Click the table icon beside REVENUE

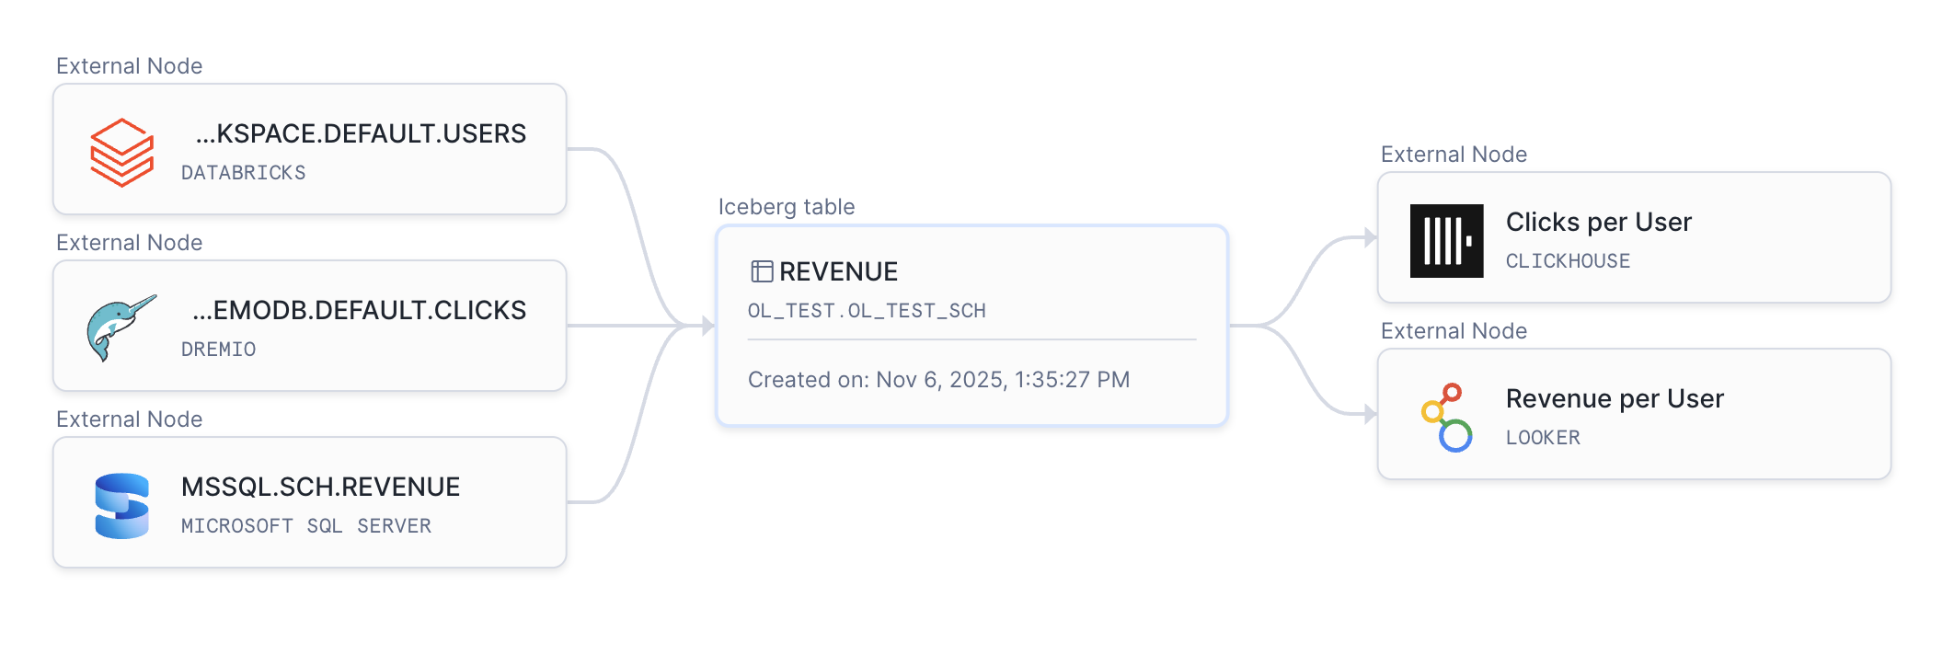pos(762,271)
